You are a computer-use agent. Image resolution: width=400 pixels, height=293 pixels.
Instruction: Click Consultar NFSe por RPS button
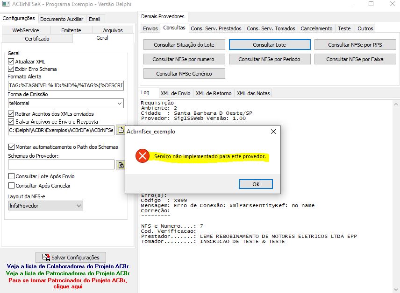(x=355, y=45)
